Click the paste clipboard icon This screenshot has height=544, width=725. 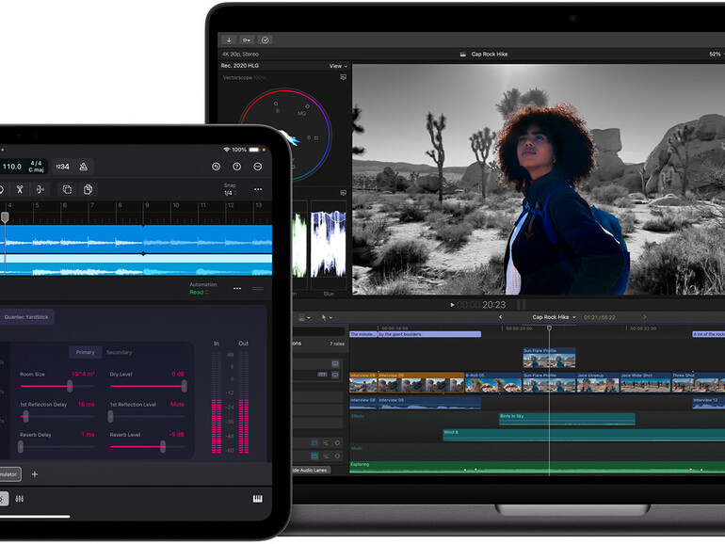(x=88, y=189)
